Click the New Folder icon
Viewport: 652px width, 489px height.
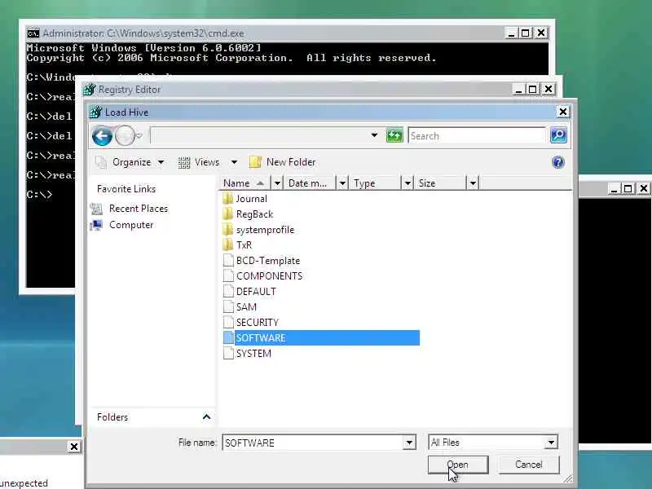coord(255,162)
